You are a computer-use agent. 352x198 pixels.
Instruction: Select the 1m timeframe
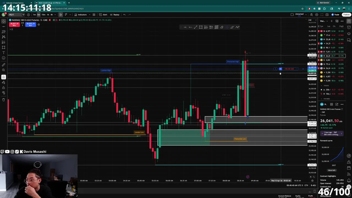[x=34, y=15]
